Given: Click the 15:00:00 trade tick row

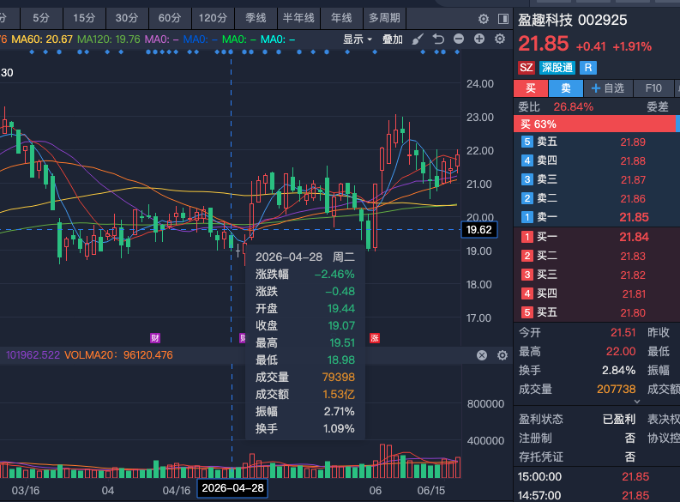Looking at the screenshot, I should pos(597,477).
